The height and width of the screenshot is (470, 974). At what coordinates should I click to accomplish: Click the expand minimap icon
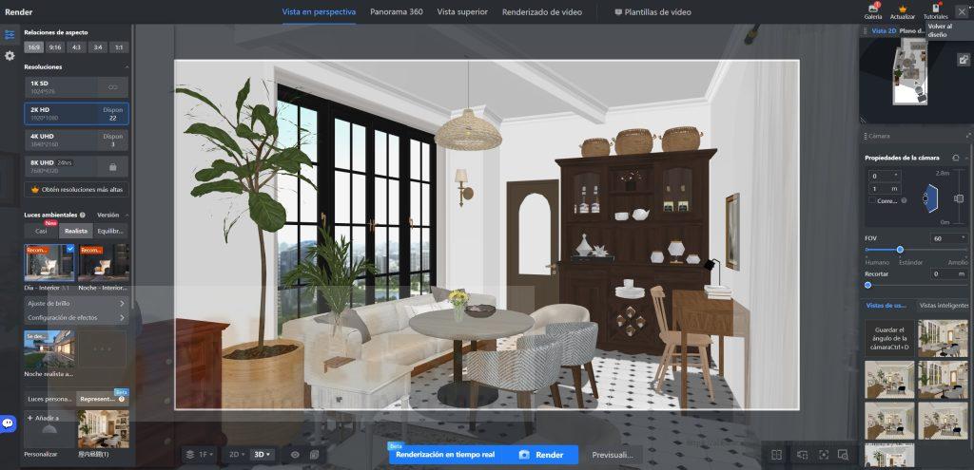click(963, 60)
